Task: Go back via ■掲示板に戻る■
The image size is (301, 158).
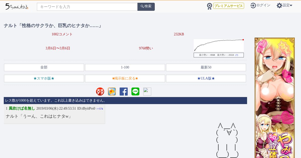Action: click(125, 78)
